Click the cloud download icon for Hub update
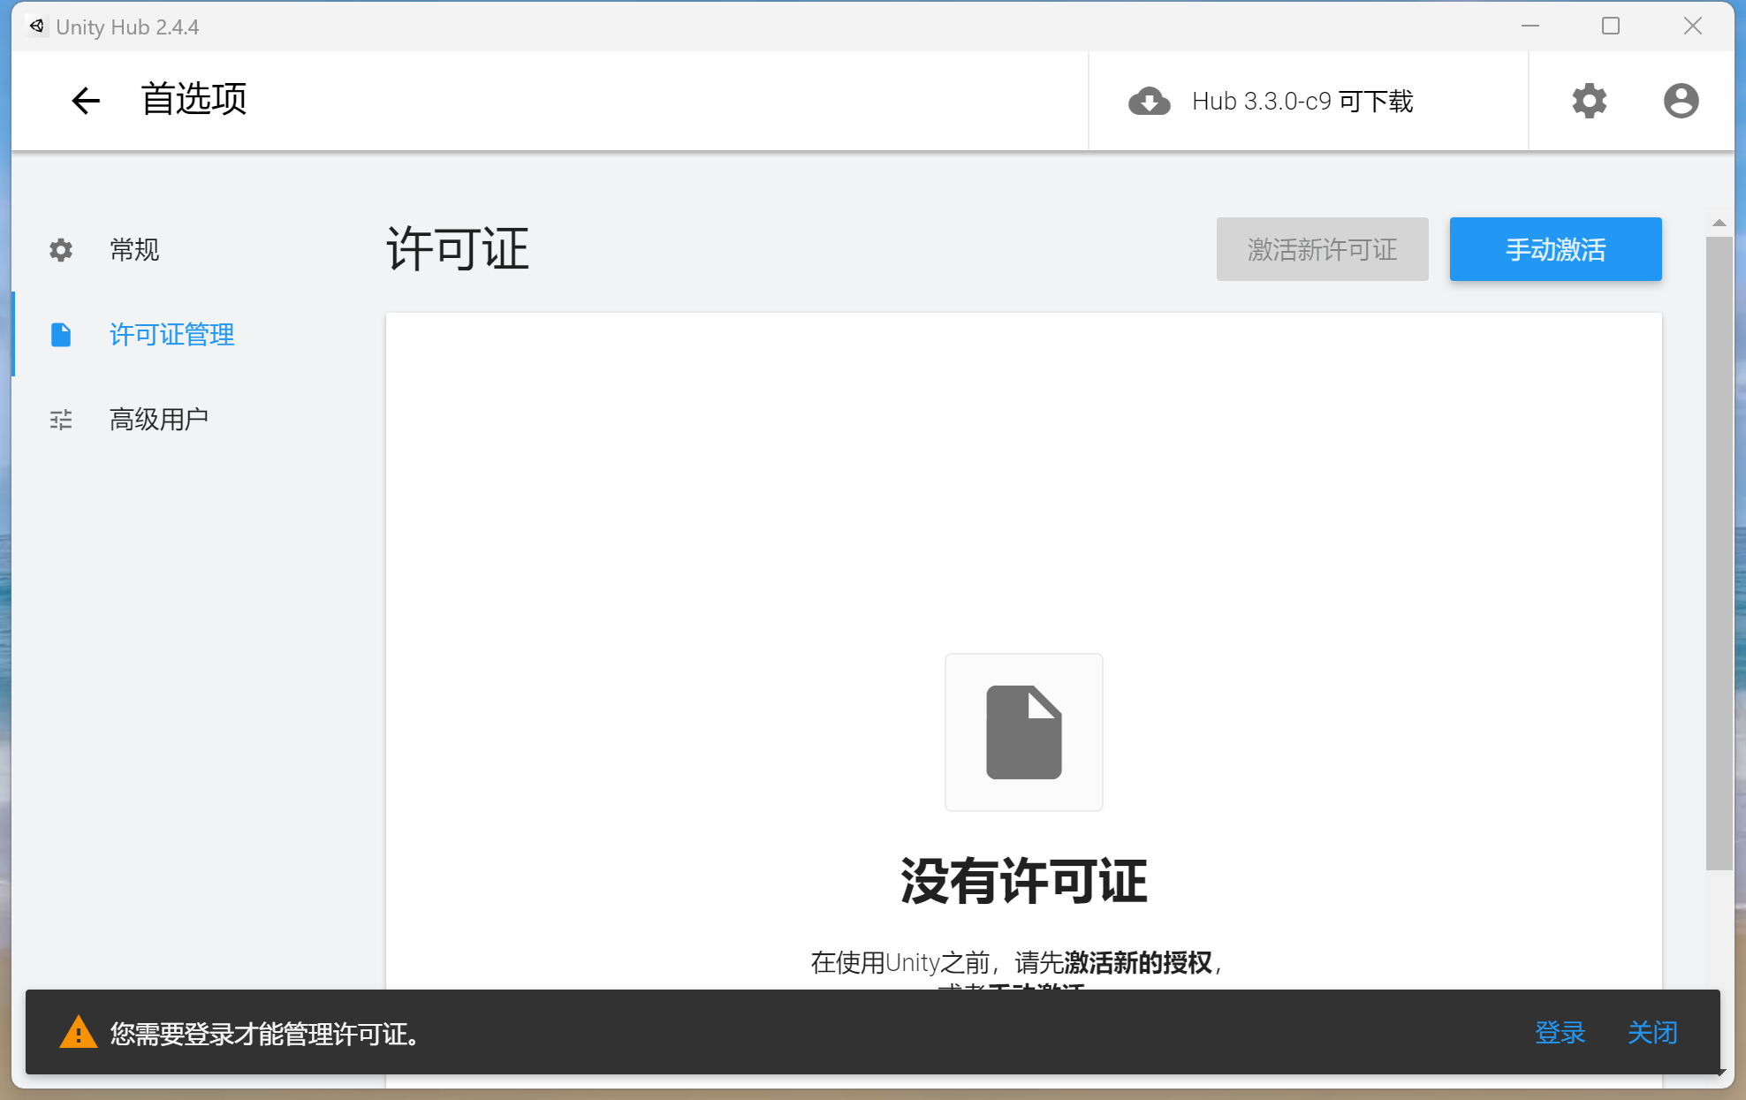Viewport: 1746px width, 1100px height. tap(1149, 102)
